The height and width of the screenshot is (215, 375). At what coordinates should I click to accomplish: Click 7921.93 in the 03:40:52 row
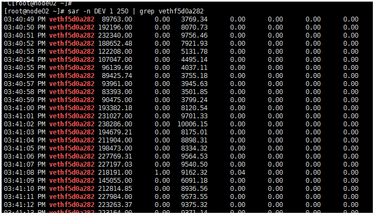[x=194, y=44]
